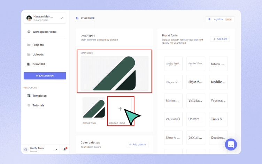This screenshot has width=262, height=164.
Task: Select the Pinyon S... script font card
Action: point(173,82)
